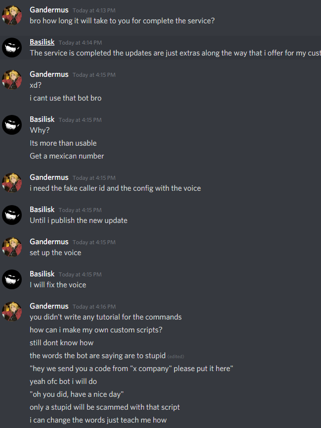Viewport: 321px width, 428px height.
Task: Open Gandermus avatar beside the 4:16 PM message
Action: pyautogui.click(x=12, y=312)
